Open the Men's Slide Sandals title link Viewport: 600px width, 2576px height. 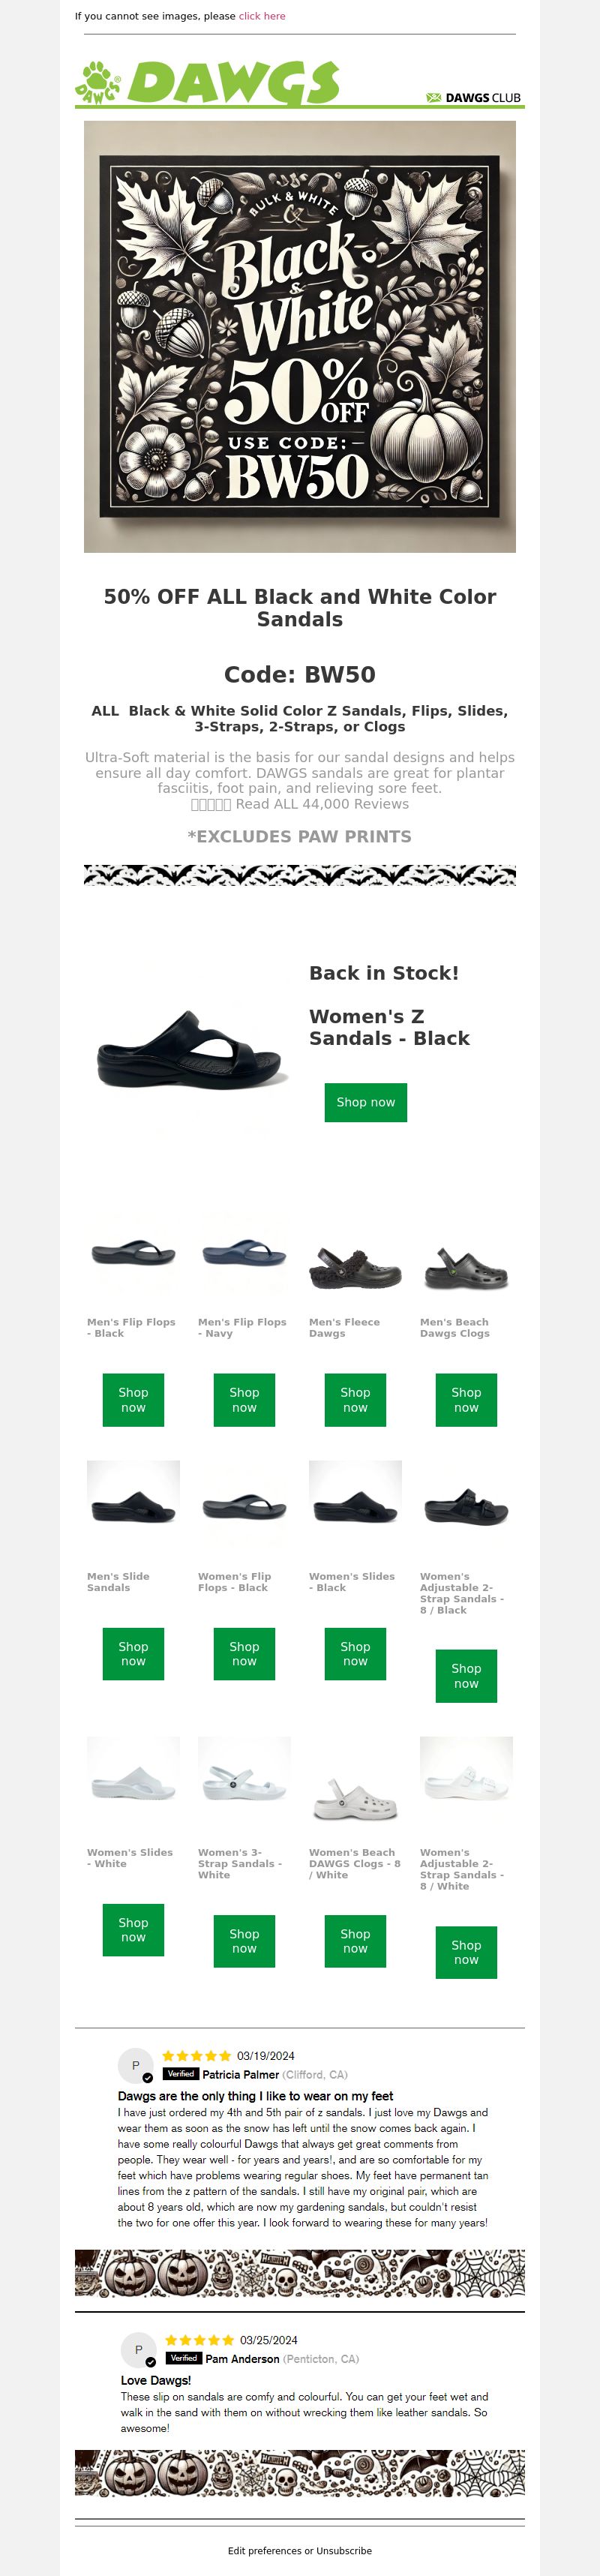point(118,1582)
